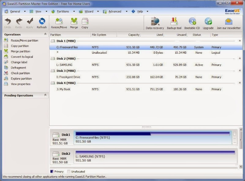
Task: Open Explore partition operation
Action: point(21,79)
